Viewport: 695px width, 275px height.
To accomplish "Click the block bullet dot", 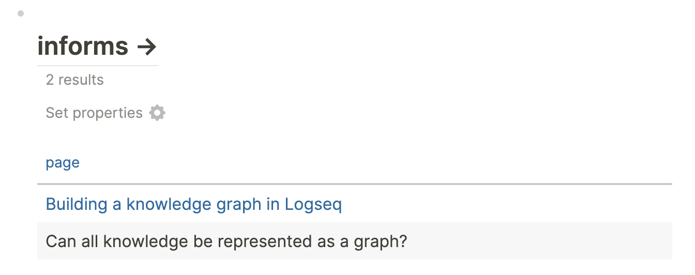I will tap(21, 14).
